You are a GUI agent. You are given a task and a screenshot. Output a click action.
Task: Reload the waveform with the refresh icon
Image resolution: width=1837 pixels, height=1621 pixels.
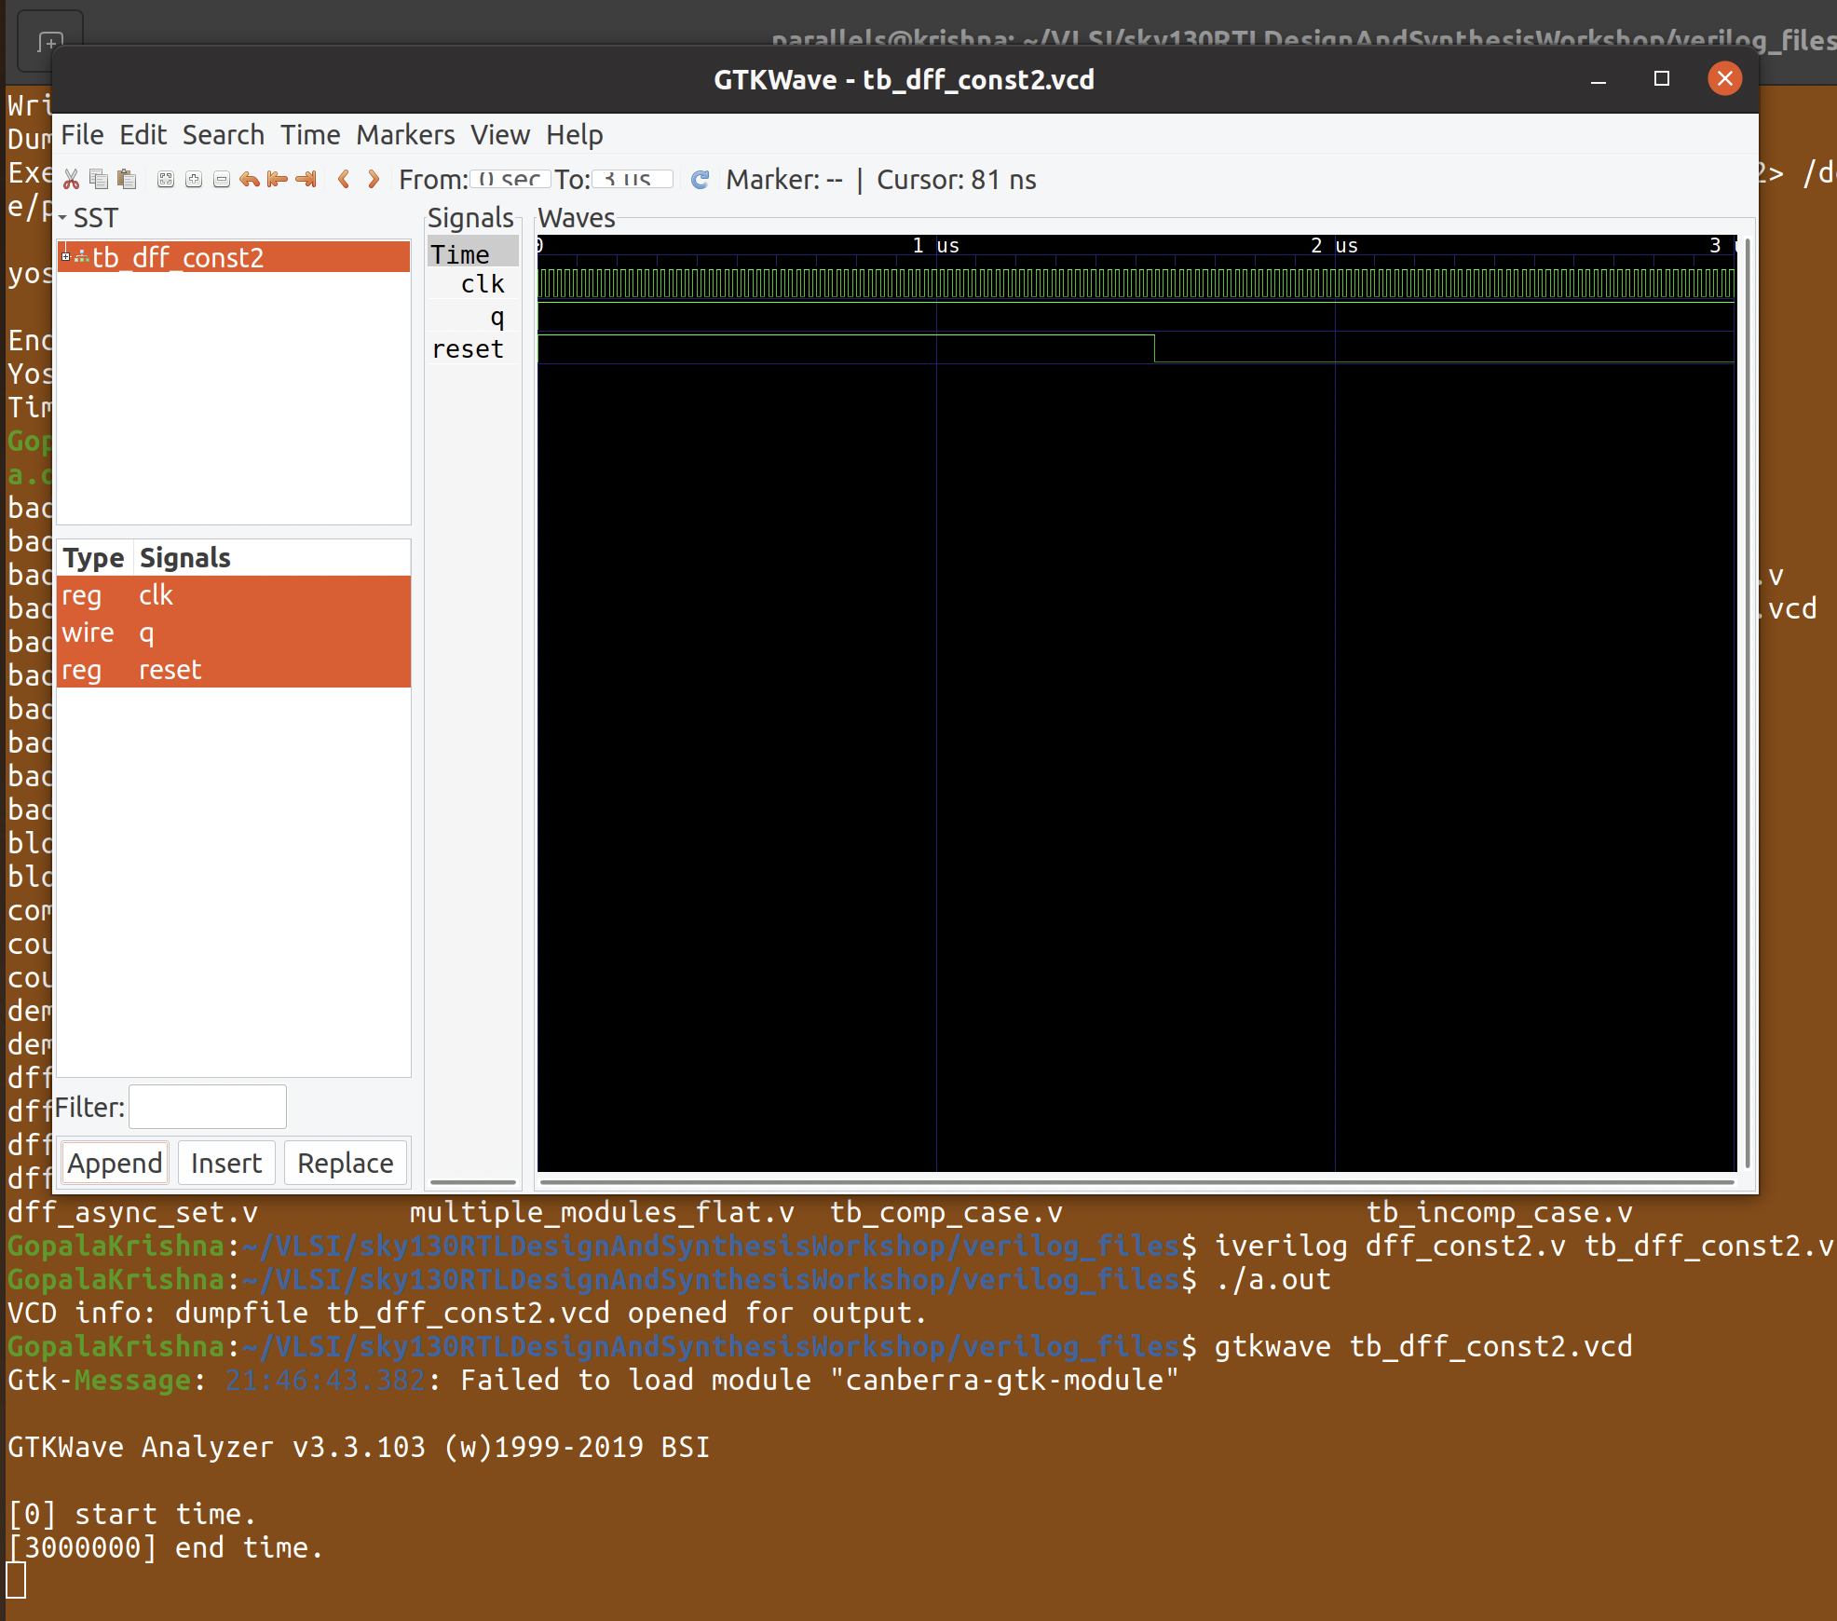[x=698, y=179]
